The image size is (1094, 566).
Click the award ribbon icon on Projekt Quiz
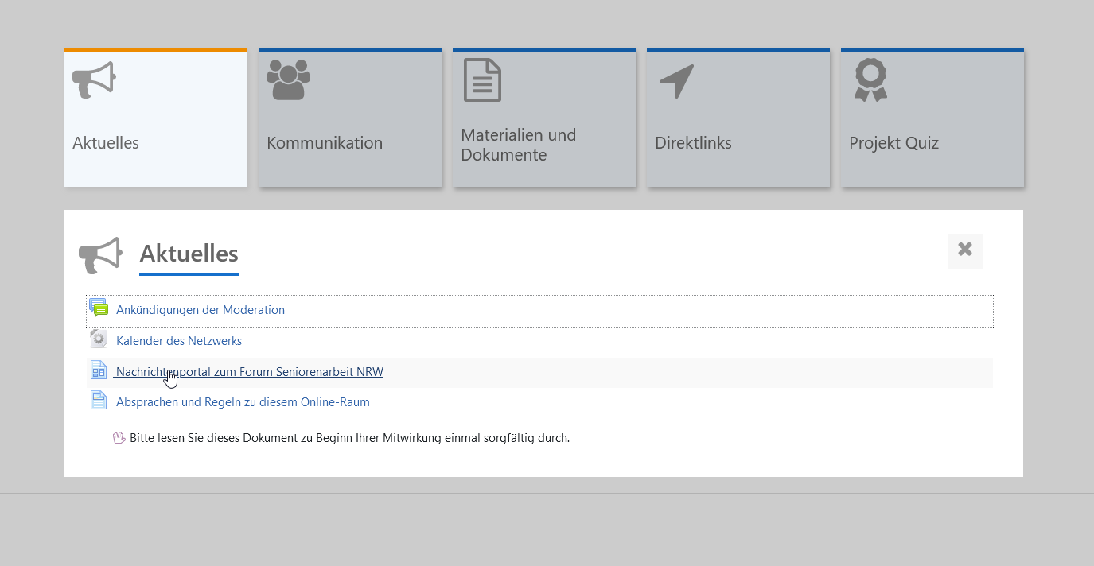pos(870,80)
